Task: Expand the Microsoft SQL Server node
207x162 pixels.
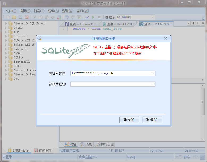Action: click(6, 23)
